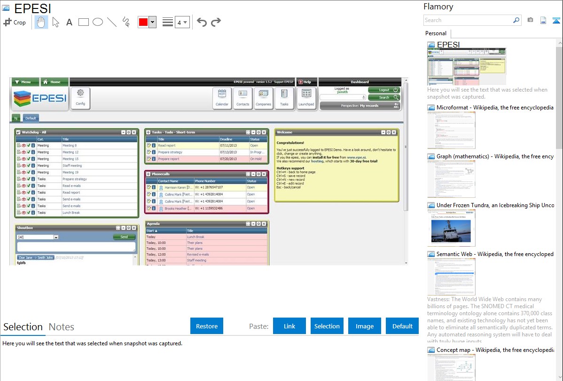Click the Paste Default button

[x=402, y=326]
